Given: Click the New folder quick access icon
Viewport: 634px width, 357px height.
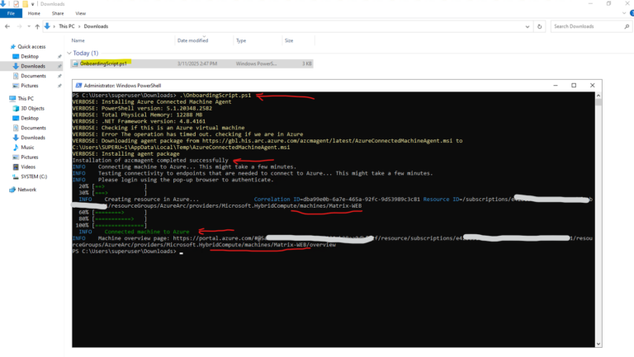Looking at the screenshot, I should tap(25, 4).
